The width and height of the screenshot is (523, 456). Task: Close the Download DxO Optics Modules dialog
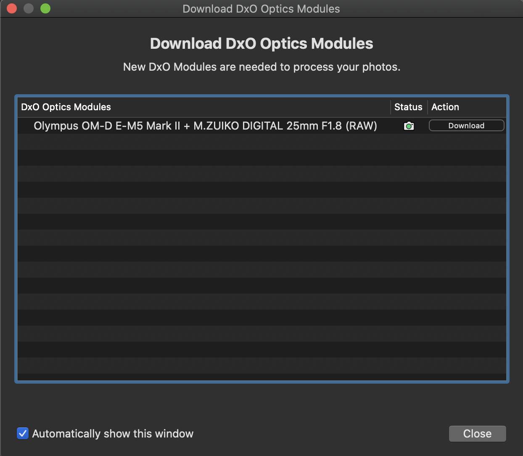[x=477, y=434]
